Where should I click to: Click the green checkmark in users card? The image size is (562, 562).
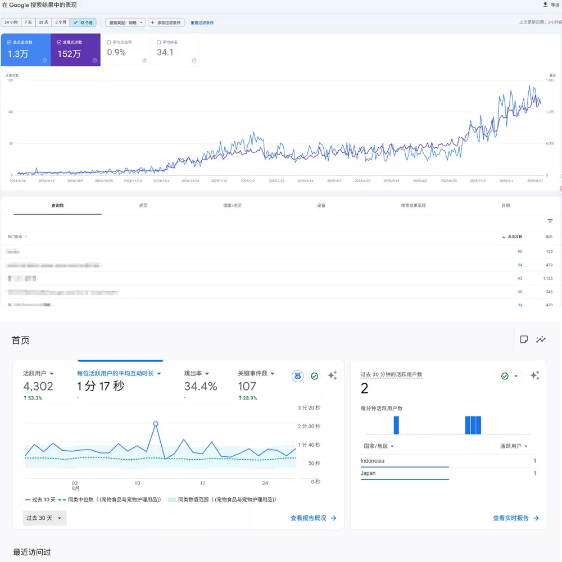coord(315,376)
